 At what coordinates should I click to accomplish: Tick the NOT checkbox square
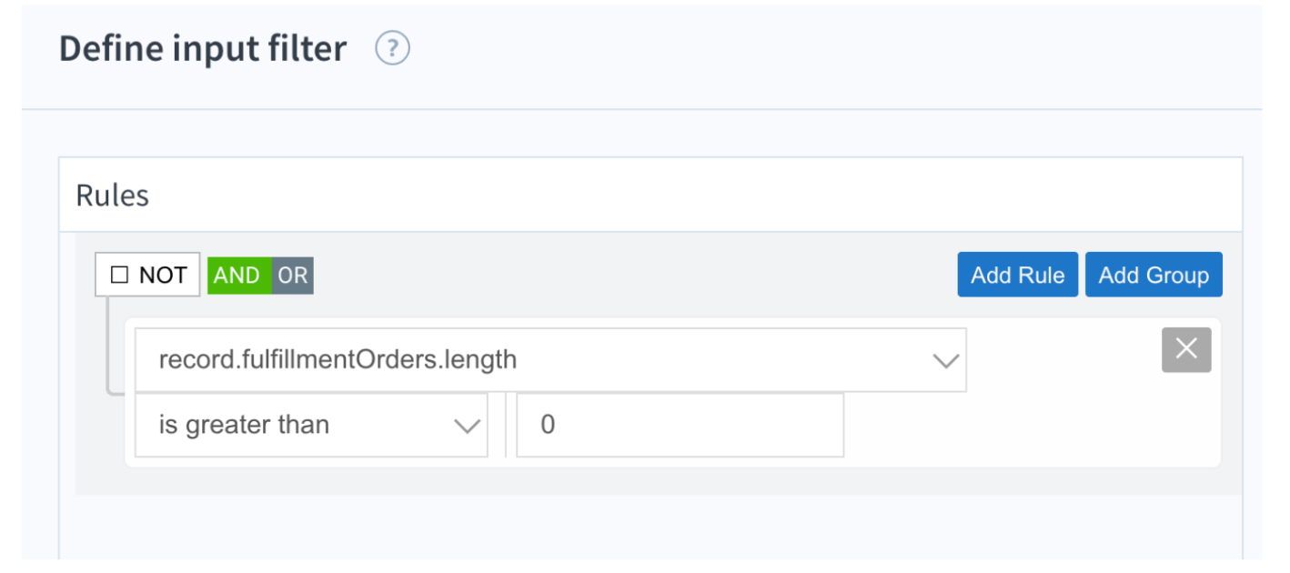(119, 275)
